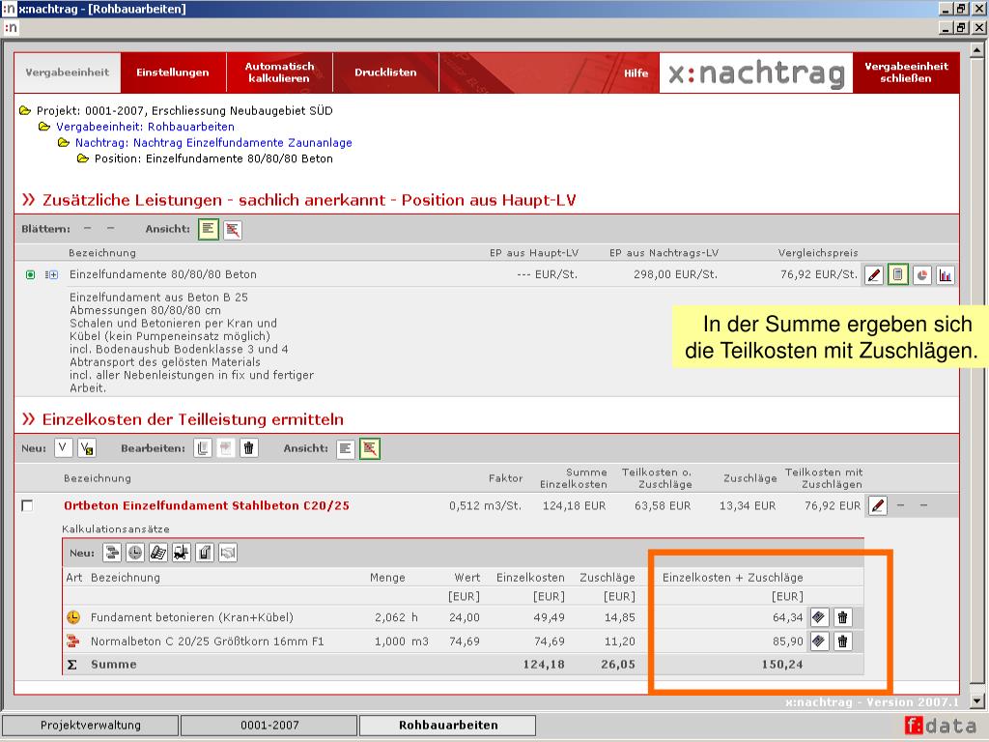
Task: Click Vergabeeinheit schließen
Action: [x=906, y=72]
